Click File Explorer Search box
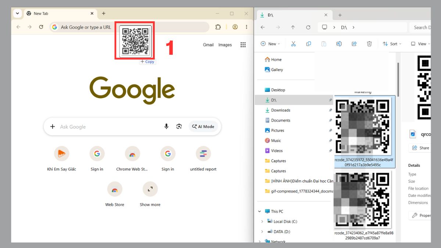This screenshot has width=441, height=248. point(420,27)
